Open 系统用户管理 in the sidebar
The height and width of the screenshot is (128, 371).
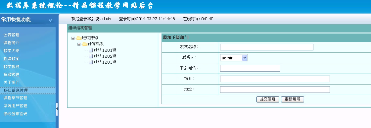click(x=15, y=105)
